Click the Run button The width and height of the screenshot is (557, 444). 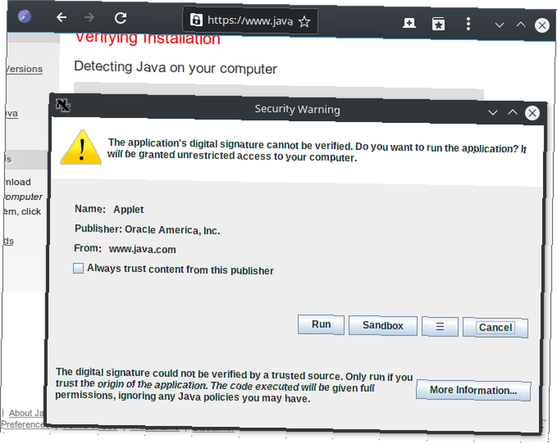point(321,324)
